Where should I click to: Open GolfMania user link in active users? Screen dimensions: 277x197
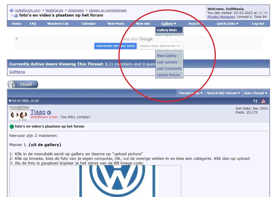(x=17, y=72)
